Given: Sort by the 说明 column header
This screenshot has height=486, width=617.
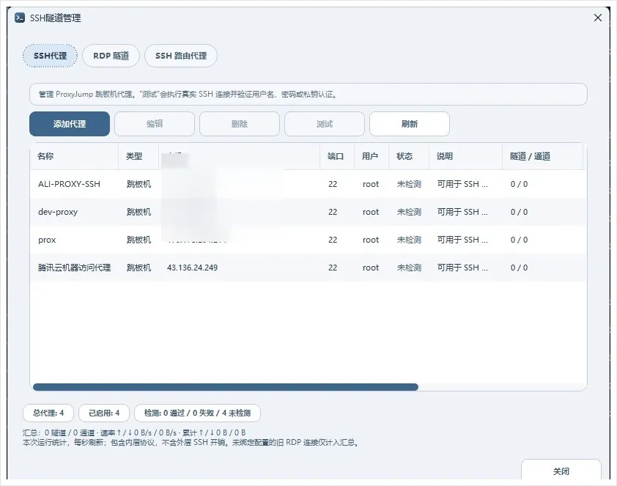Looking at the screenshot, I should (x=465, y=156).
